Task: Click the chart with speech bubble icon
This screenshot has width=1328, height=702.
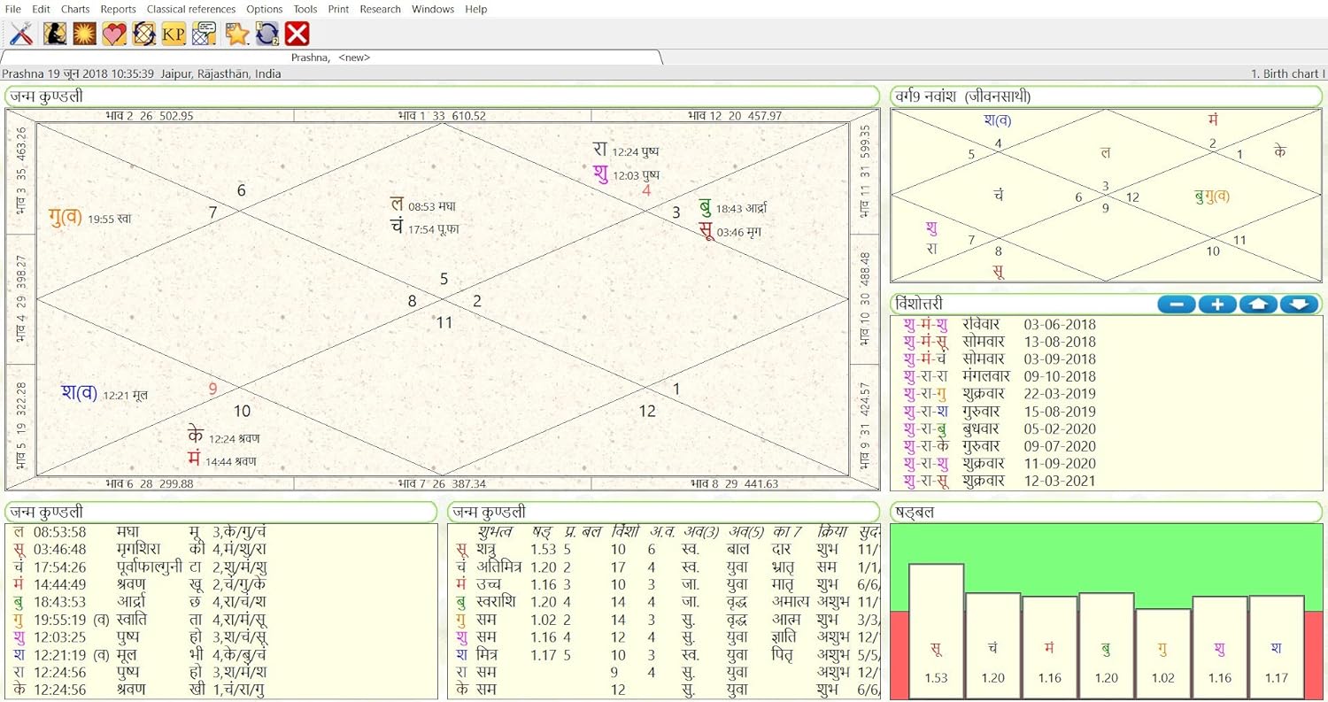Action: pos(205,34)
